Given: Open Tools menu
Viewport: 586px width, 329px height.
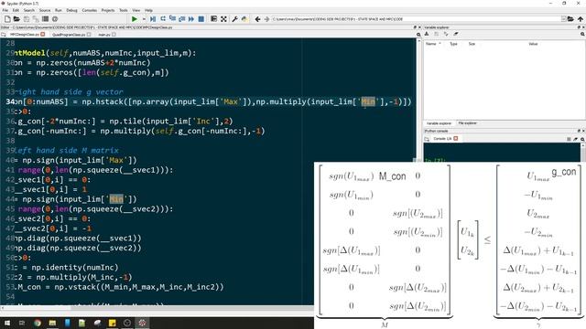Looking at the screenshot, I should tap(124, 10).
